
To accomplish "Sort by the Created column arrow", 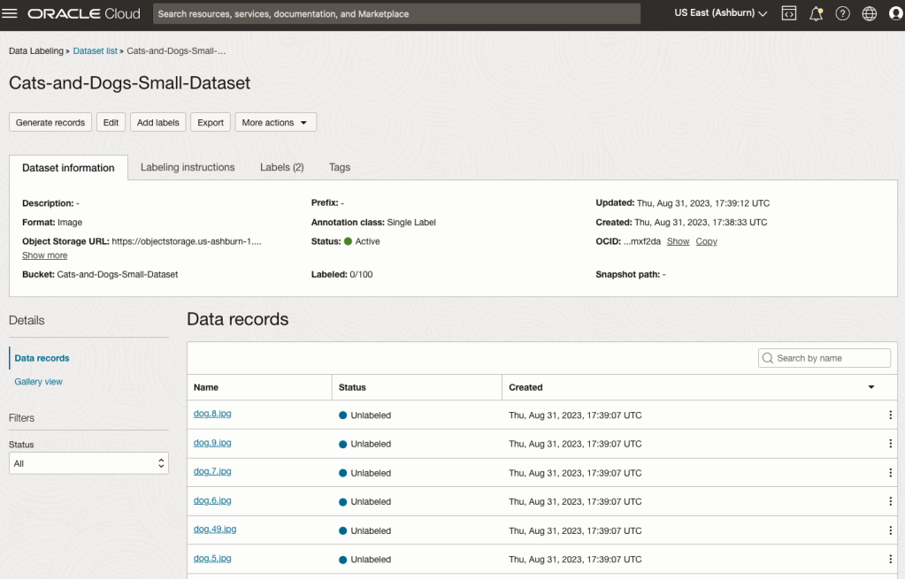I will [870, 387].
